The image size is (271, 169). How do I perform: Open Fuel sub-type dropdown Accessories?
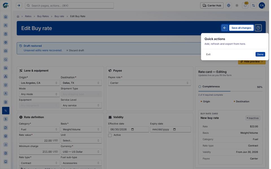81,163
